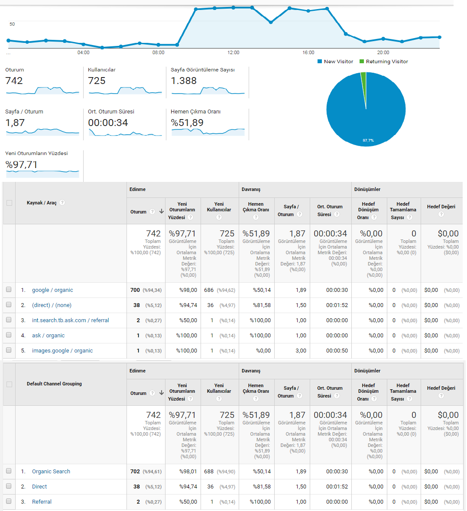This screenshot has width=467, height=511.
Task: Click help icon beside Hedef Tamamlama Sayısı in second table
Action: coord(410,398)
